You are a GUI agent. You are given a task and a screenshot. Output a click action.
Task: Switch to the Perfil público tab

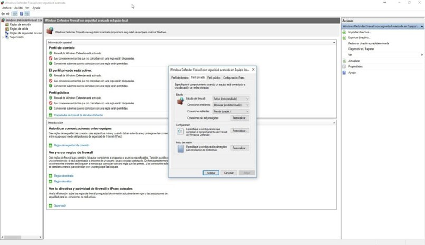click(214, 77)
